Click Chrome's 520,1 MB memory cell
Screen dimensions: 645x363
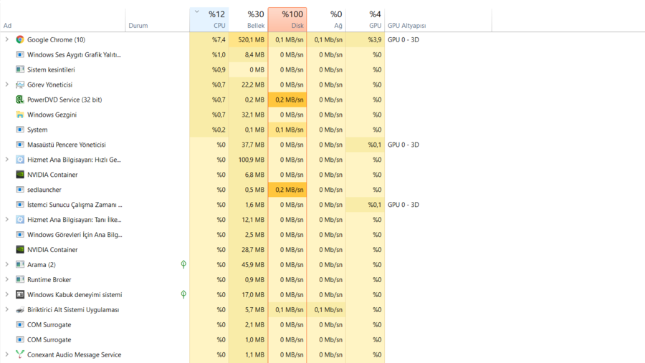pyautogui.click(x=248, y=40)
